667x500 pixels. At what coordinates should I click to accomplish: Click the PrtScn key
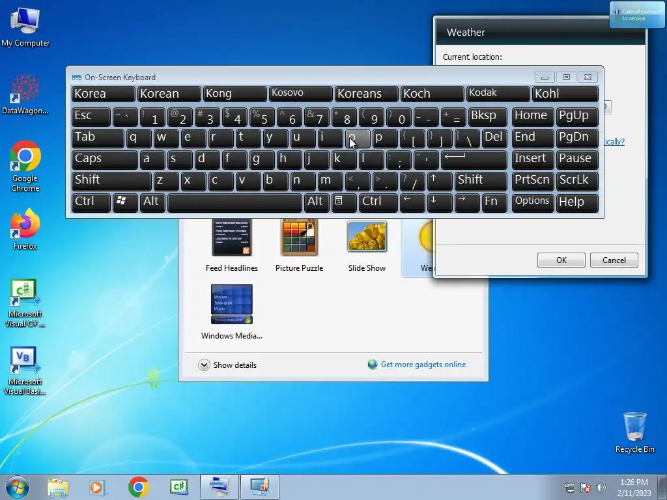click(533, 181)
